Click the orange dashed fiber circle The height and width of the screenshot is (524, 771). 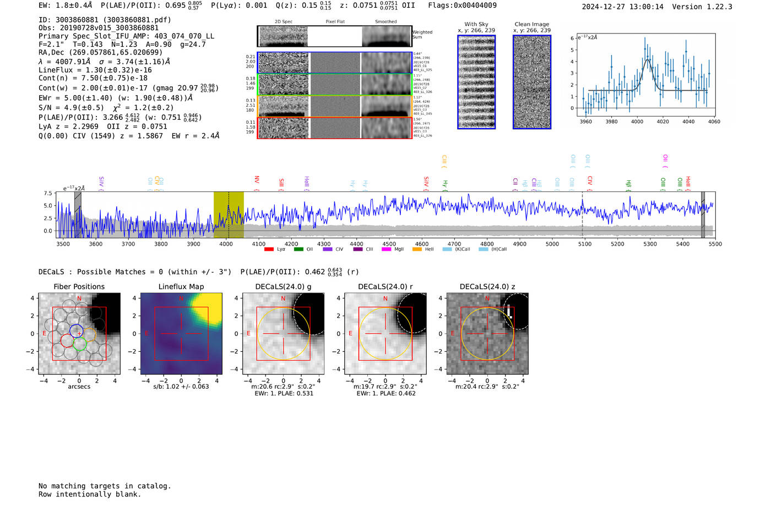point(90,334)
